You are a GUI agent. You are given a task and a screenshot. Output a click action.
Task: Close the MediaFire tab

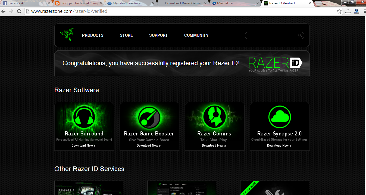coord(258,4)
